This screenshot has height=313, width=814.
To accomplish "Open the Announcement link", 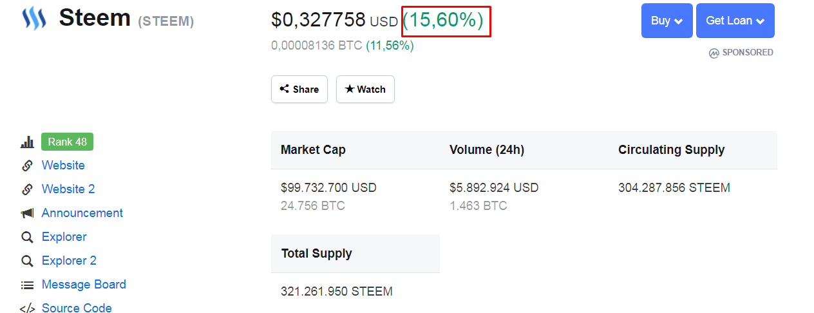I will coord(82,213).
